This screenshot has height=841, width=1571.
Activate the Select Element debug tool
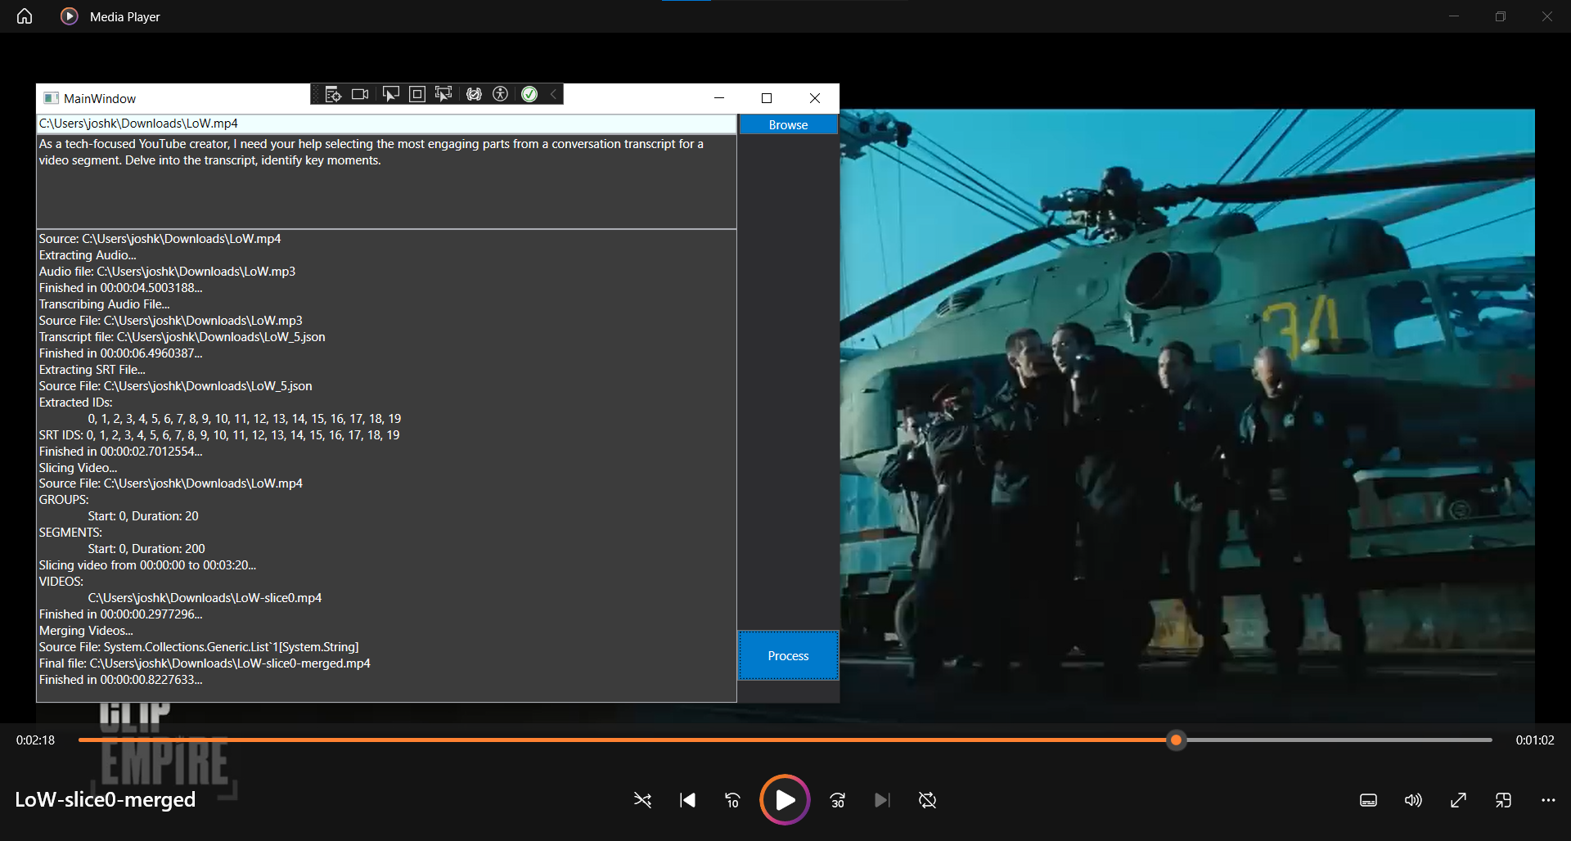(391, 94)
